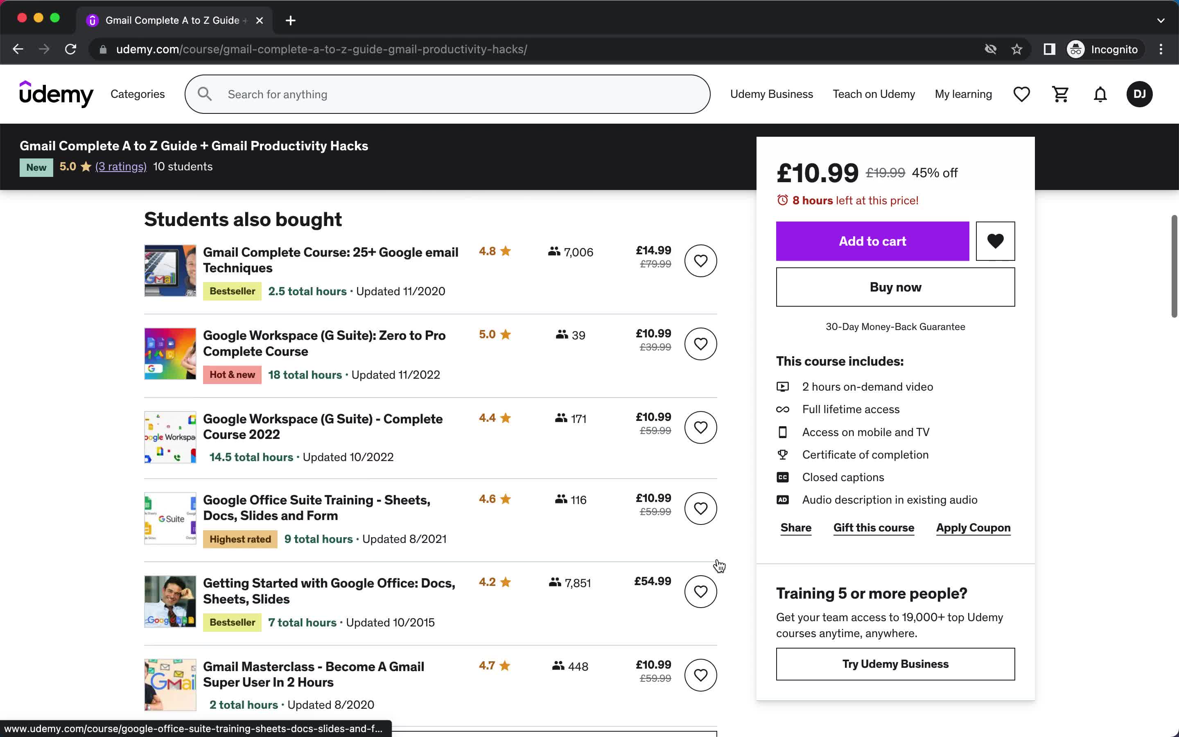Wishlist Google Workspace Zero to Pro course

[x=700, y=344]
